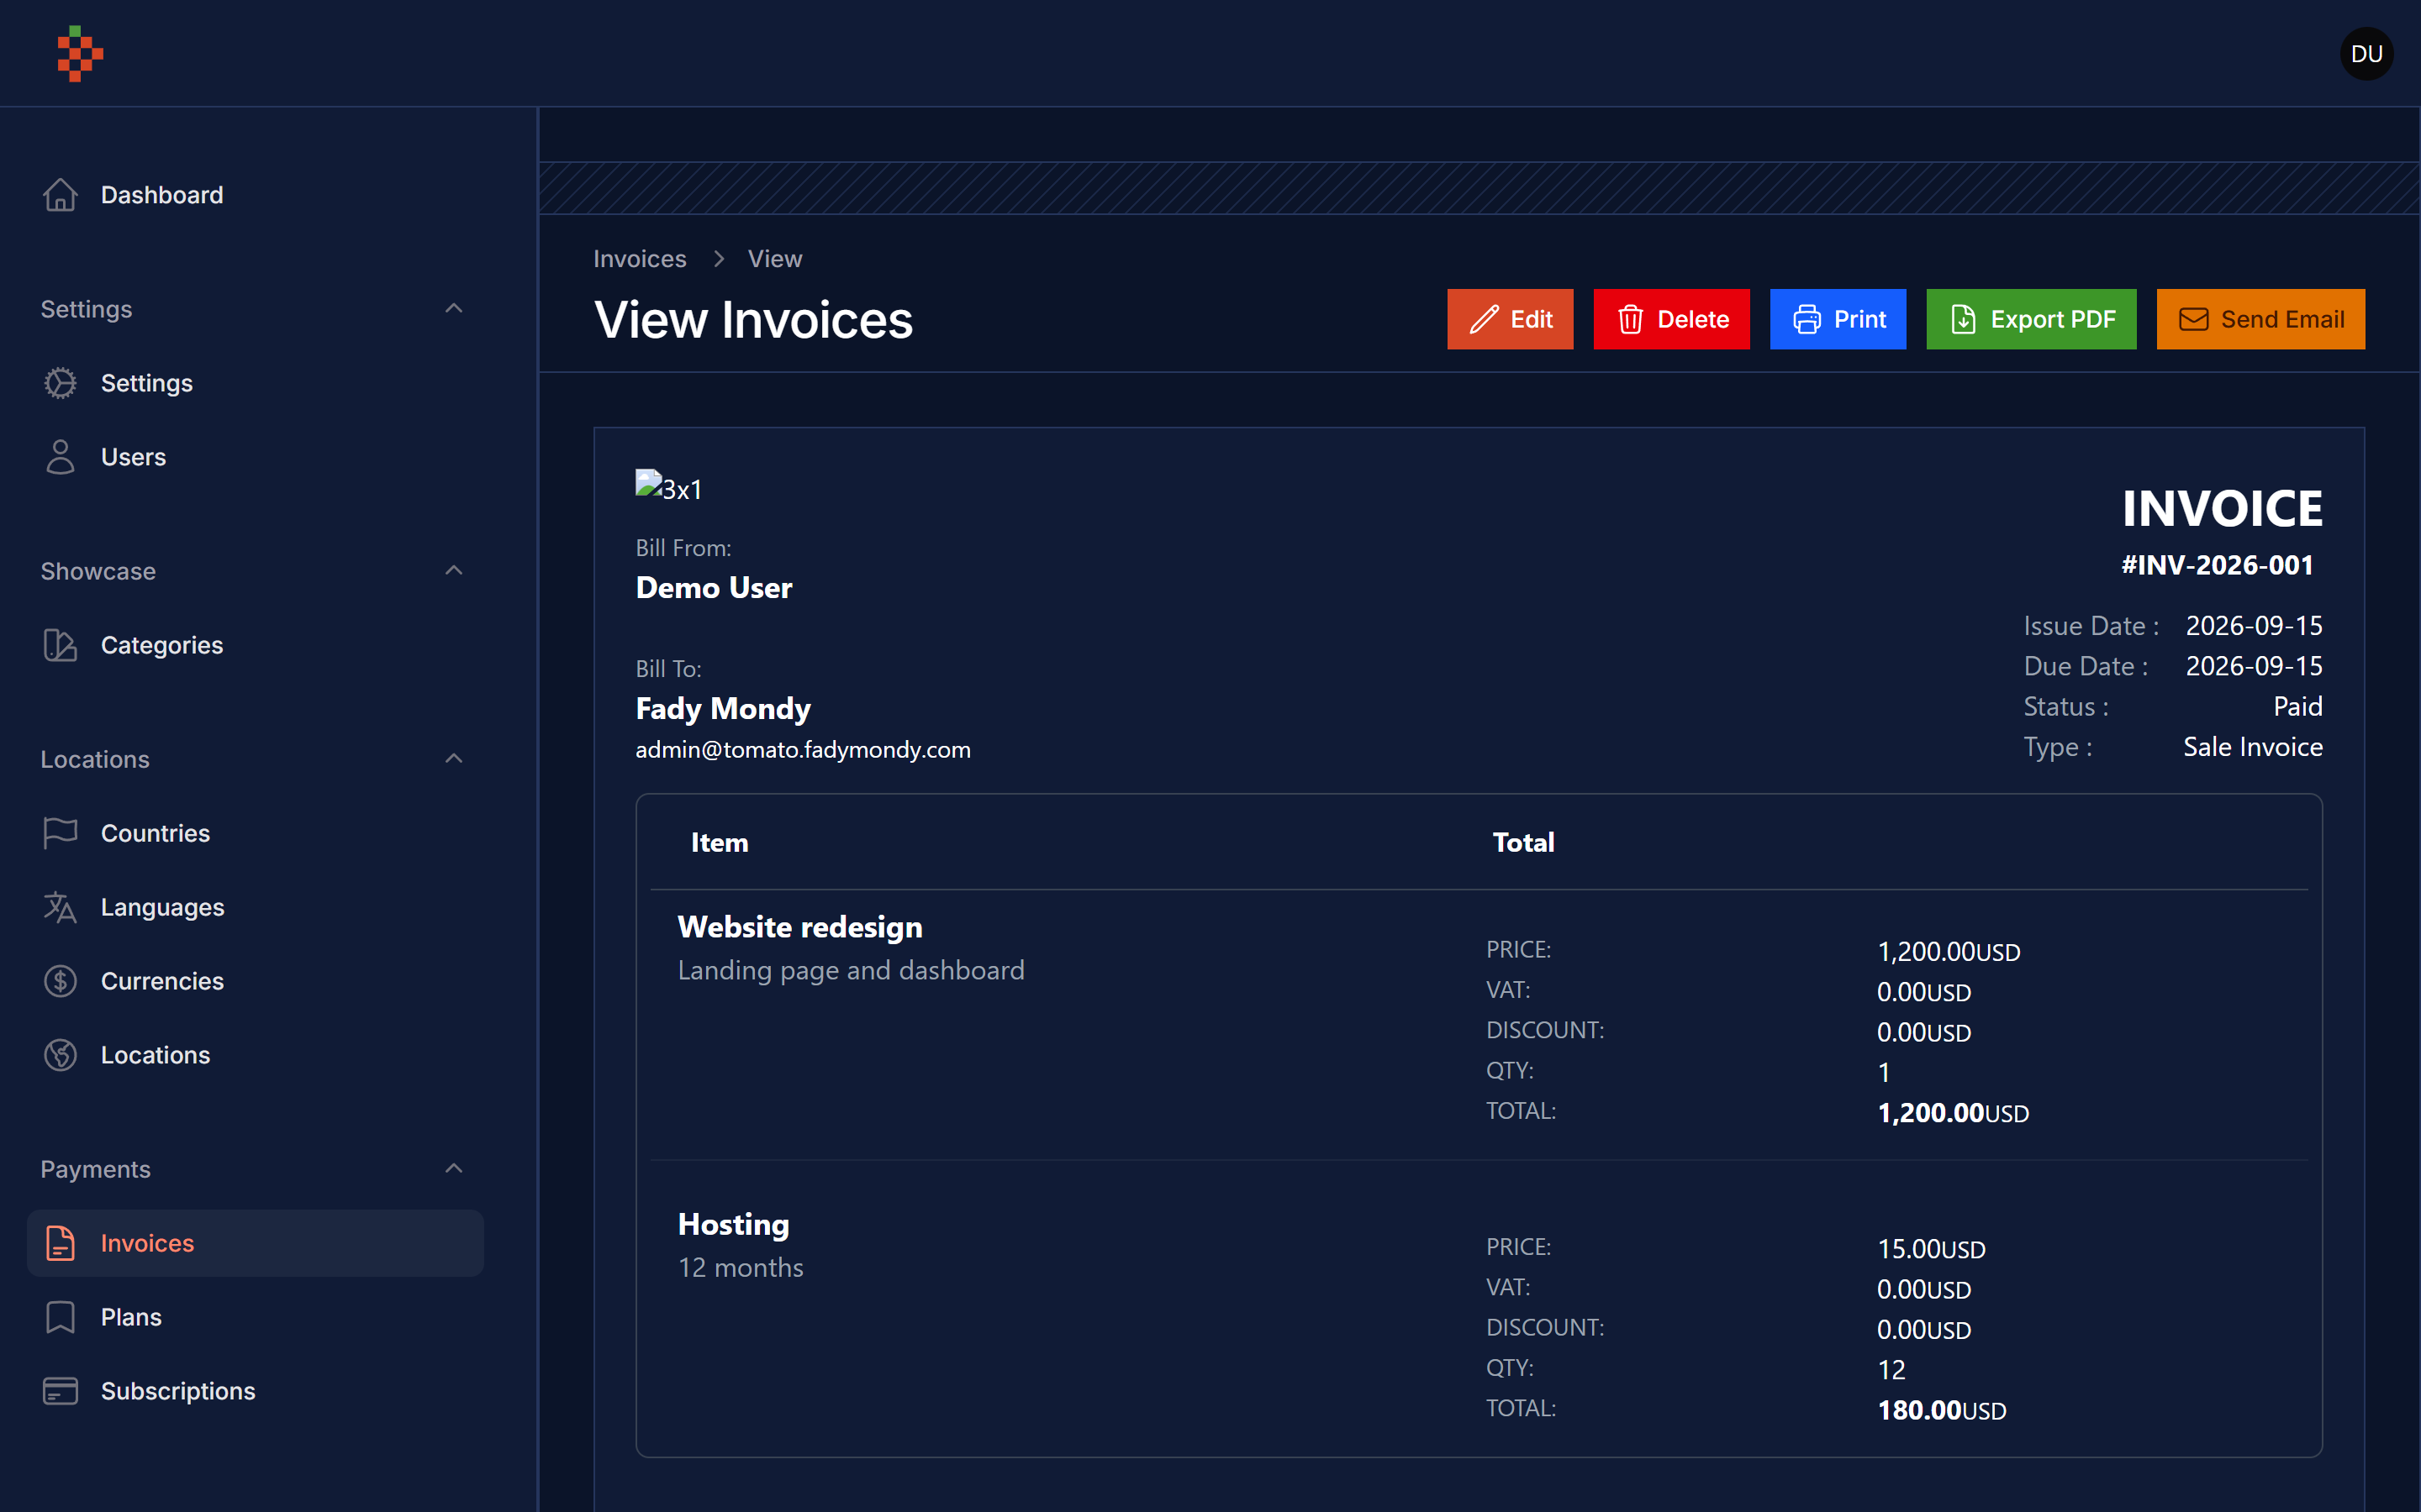Click the email admin@tomato.fadymondy.com

[x=802, y=750]
